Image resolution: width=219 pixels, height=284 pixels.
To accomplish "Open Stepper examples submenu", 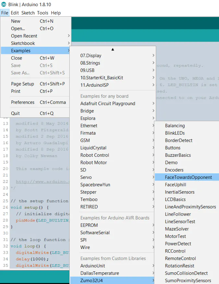I will pyautogui.click(x=112, y=192).
